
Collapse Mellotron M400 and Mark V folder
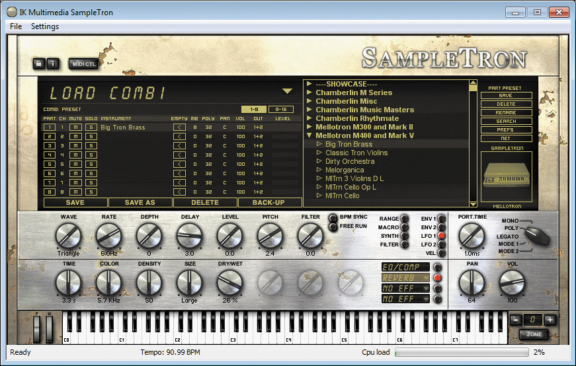click(x=309, y=135)
